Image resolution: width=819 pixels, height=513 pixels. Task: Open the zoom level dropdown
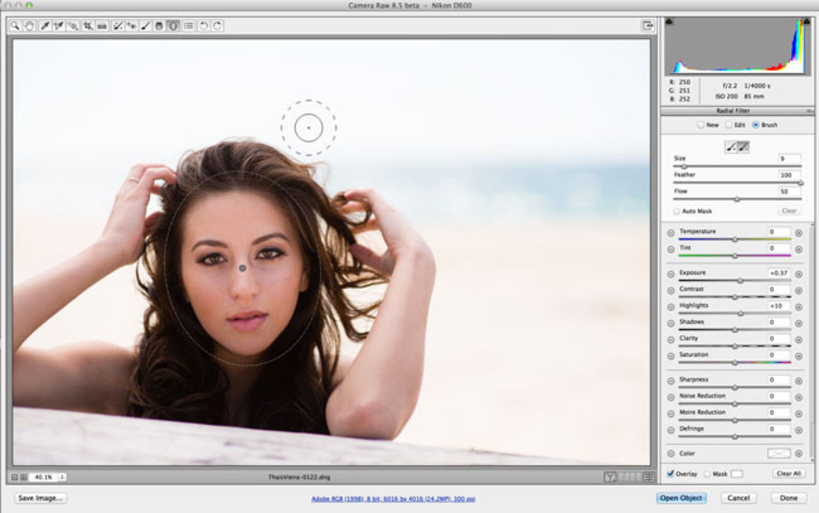48,477
